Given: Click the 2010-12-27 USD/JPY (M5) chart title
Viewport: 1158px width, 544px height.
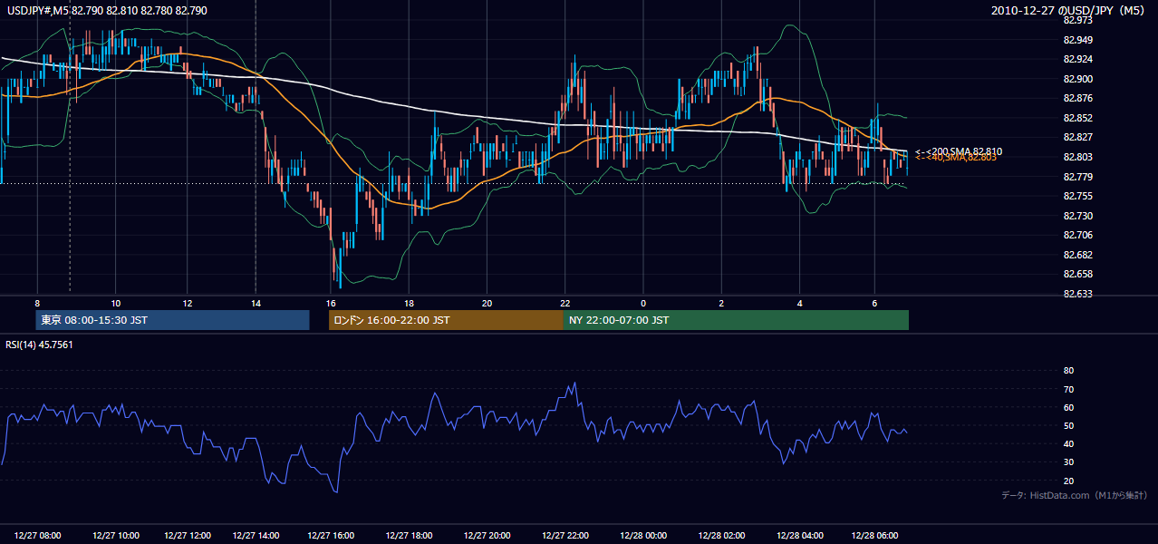Looking at the screenshot, I should (1069, 10).
